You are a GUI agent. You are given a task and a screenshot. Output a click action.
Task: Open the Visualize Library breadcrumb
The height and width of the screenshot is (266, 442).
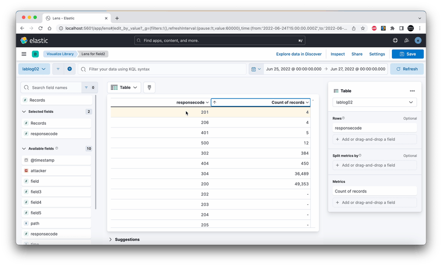pyautogui.click(x=60, y=54)
